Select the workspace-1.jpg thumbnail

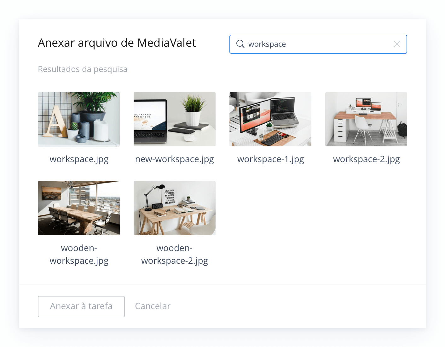[270, 119]
